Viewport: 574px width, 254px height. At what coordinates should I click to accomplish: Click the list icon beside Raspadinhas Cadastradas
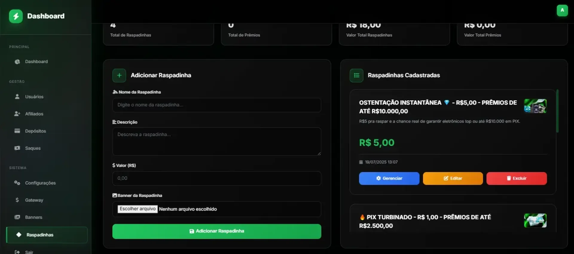(x=356, y=75)
